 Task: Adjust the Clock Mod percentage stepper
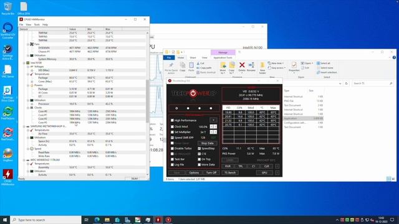coord(213,126)
